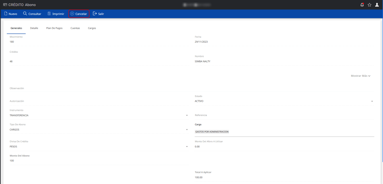Viewport: 383px width, 184px height.
Task: Go to the Cargos tab
Action: [x=92, y=28]
